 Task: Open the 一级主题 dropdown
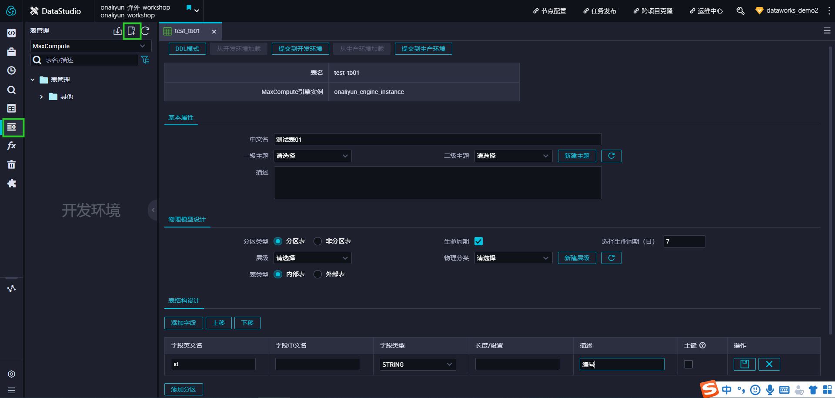point(313,156)
